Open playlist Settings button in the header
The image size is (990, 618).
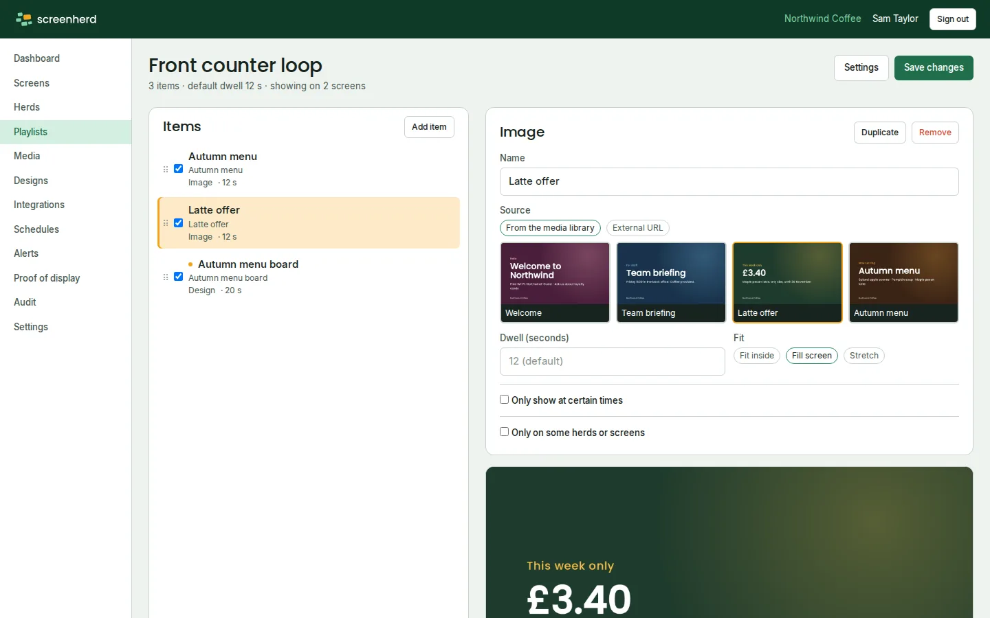[x=861, y=68]
